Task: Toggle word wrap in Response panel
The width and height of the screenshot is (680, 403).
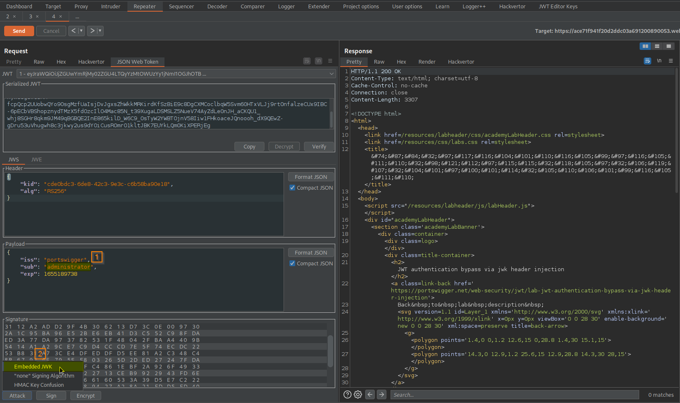Action: point(648,61)
